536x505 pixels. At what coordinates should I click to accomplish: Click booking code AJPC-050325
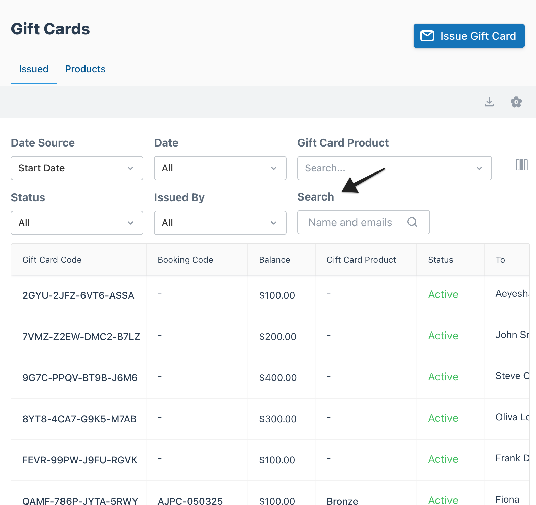point(190,501)
